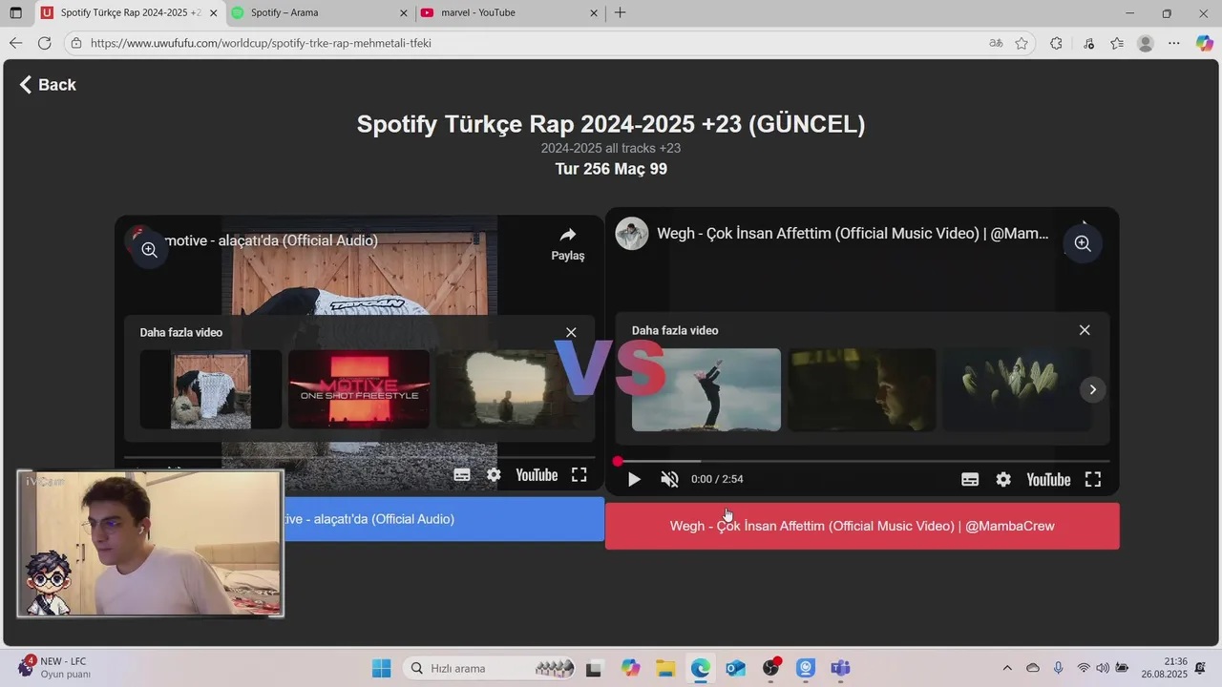Open the NEW - LFC widget

(x=55, y=667)
